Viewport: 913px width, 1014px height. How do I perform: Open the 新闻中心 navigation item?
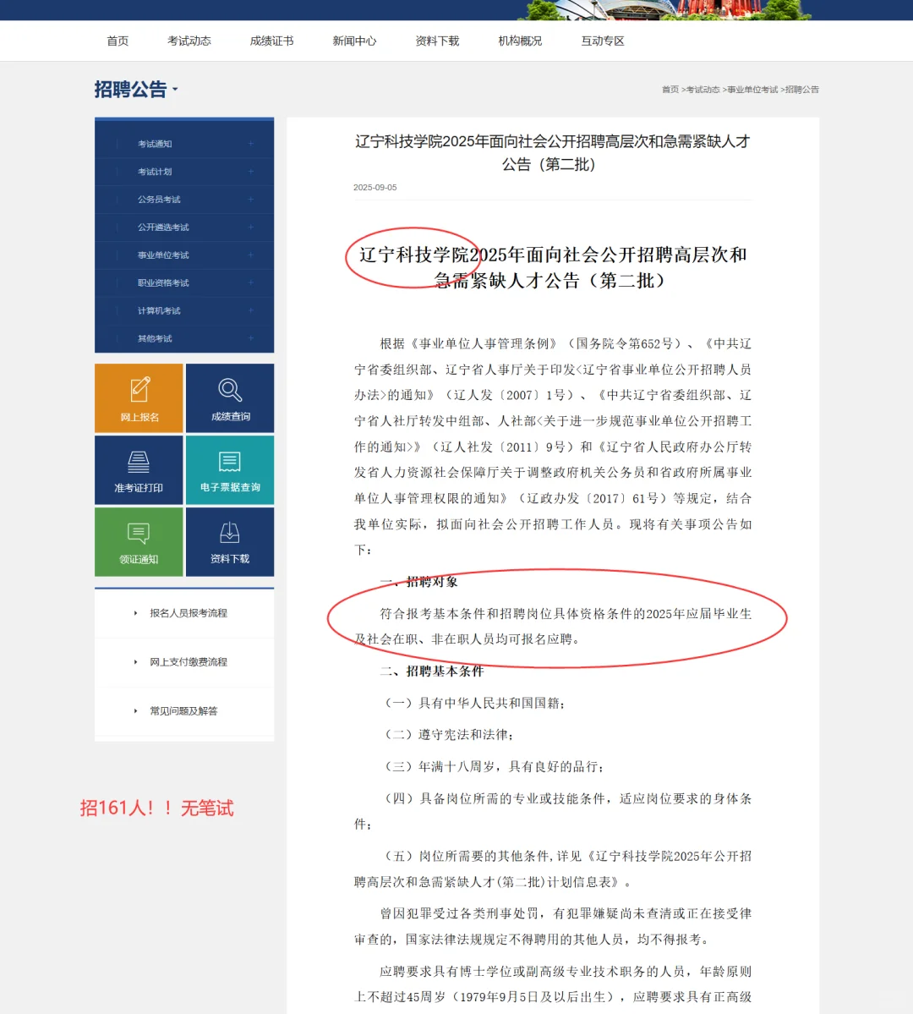354,41
